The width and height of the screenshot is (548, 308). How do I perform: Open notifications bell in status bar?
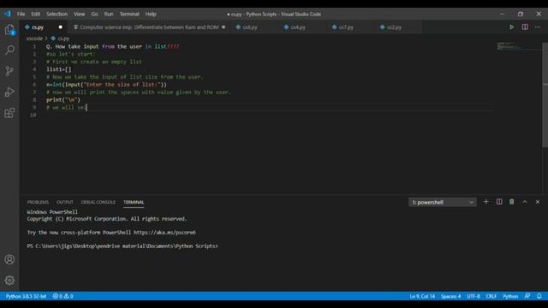click(539, 296)
